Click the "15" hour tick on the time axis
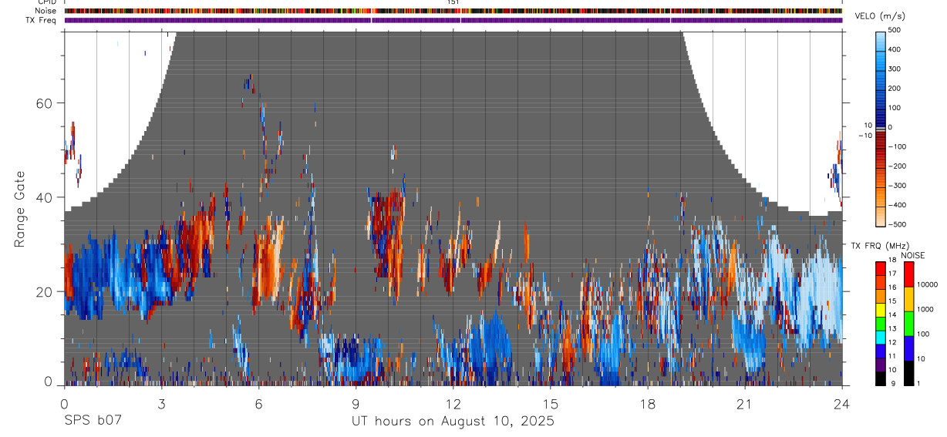Image resolution: width=947 pixels, height=437 pixels. [551, 404]
